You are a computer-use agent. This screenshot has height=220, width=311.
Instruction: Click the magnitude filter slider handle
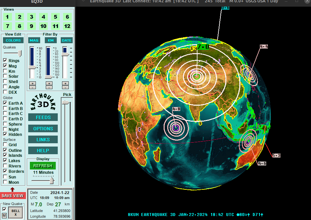point(33,67)
